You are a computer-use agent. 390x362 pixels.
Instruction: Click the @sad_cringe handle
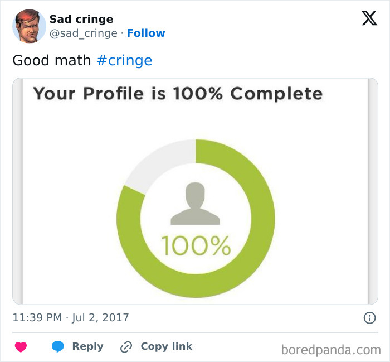click(84, 33)
